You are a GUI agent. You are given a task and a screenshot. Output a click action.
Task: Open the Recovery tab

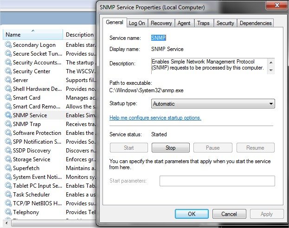161,23
